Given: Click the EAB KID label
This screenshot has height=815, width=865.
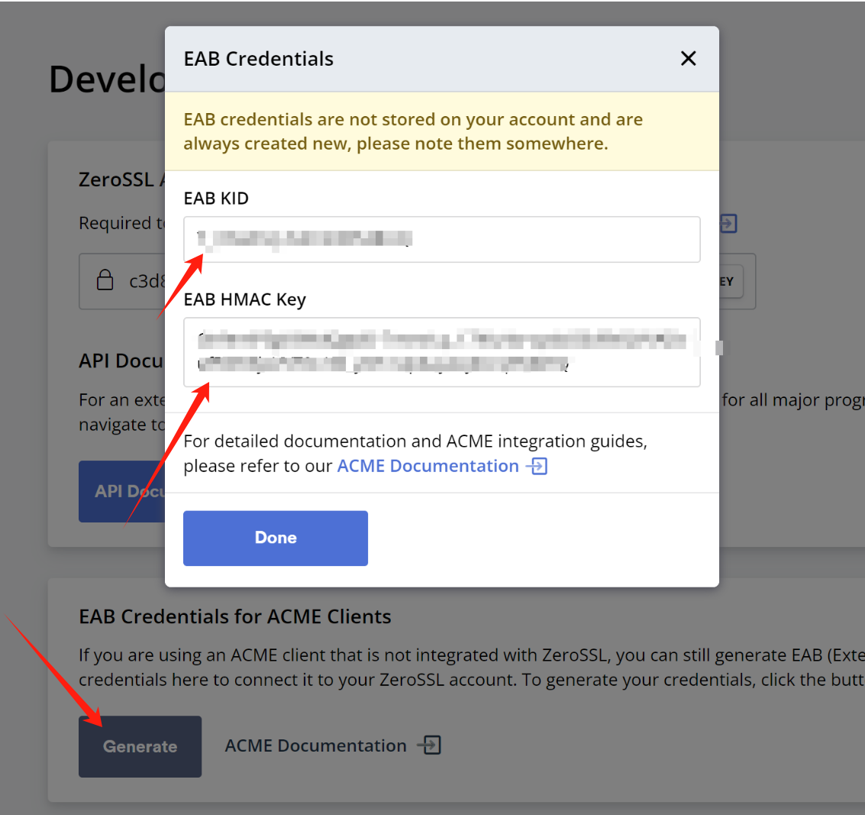Looking at the screenshot, I should tap(216, 199).
